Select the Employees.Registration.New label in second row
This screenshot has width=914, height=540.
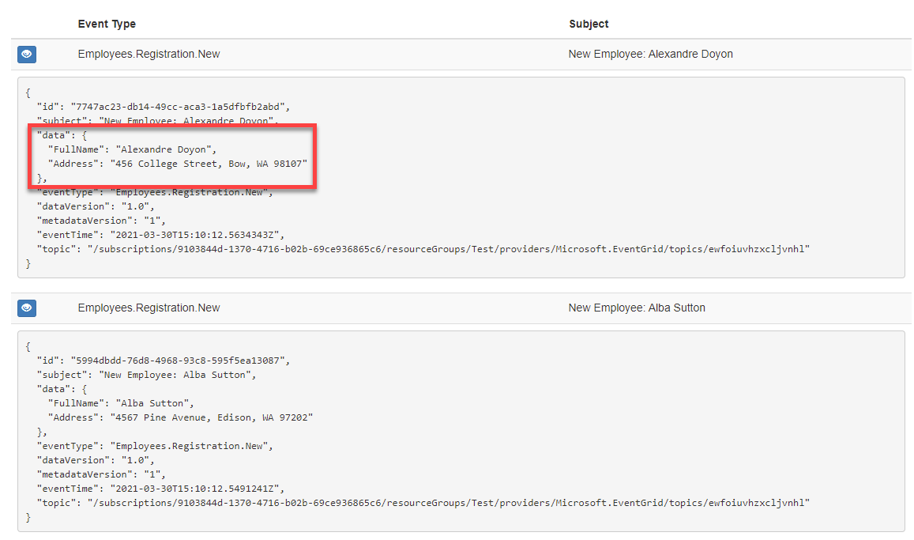coord(149,308)
